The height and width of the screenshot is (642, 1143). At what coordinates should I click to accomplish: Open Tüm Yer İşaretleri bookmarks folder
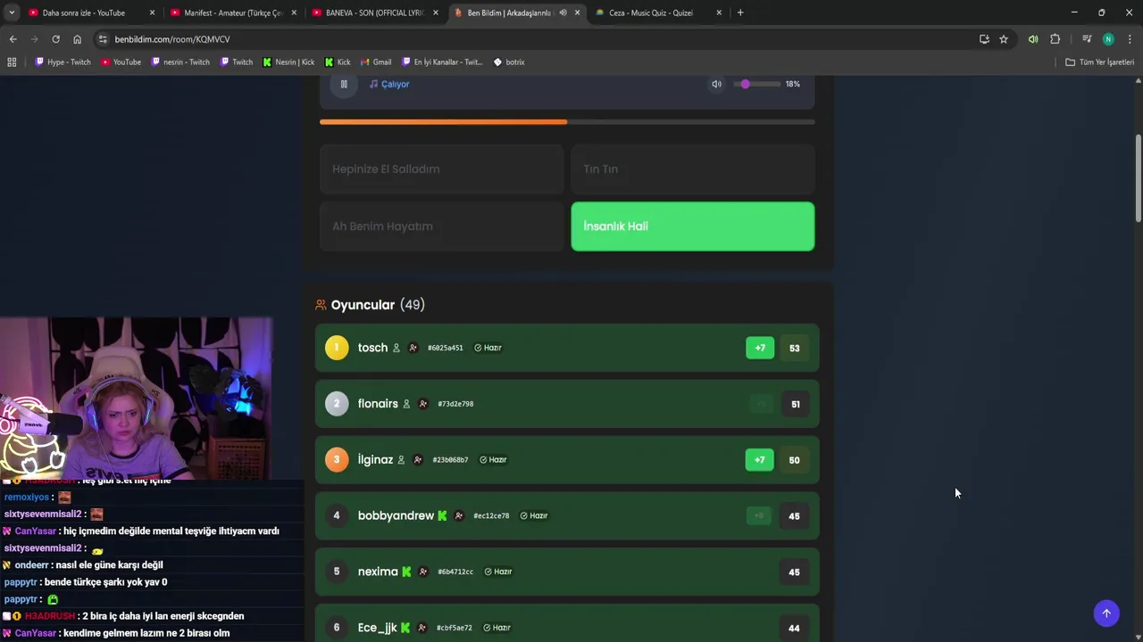pos(1100,62)
